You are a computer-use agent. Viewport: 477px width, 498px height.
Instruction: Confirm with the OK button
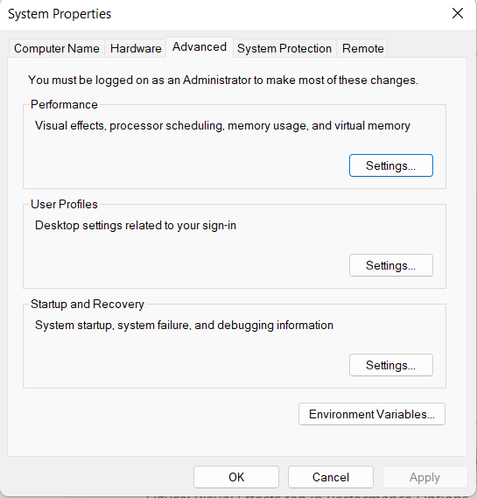pos(236,477)
